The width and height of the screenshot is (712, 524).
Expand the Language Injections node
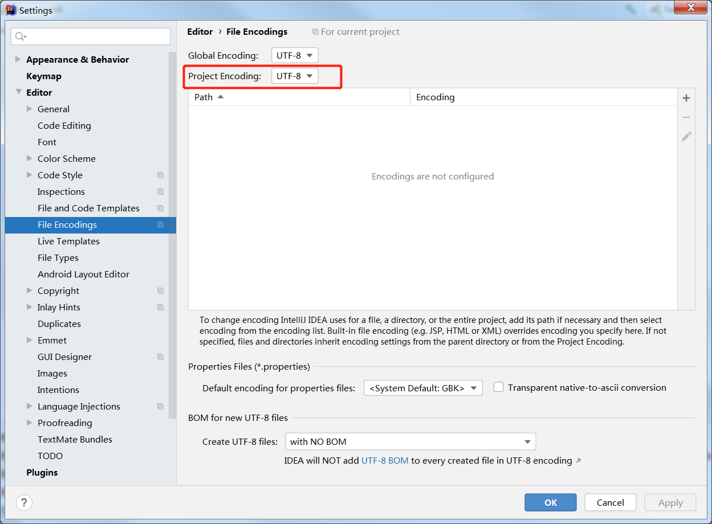[30, 406]
